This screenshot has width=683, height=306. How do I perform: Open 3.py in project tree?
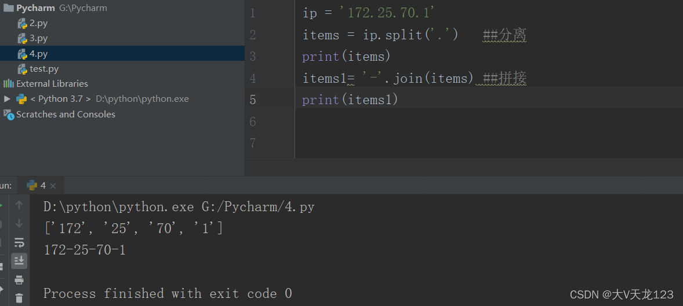click(38, 38)
